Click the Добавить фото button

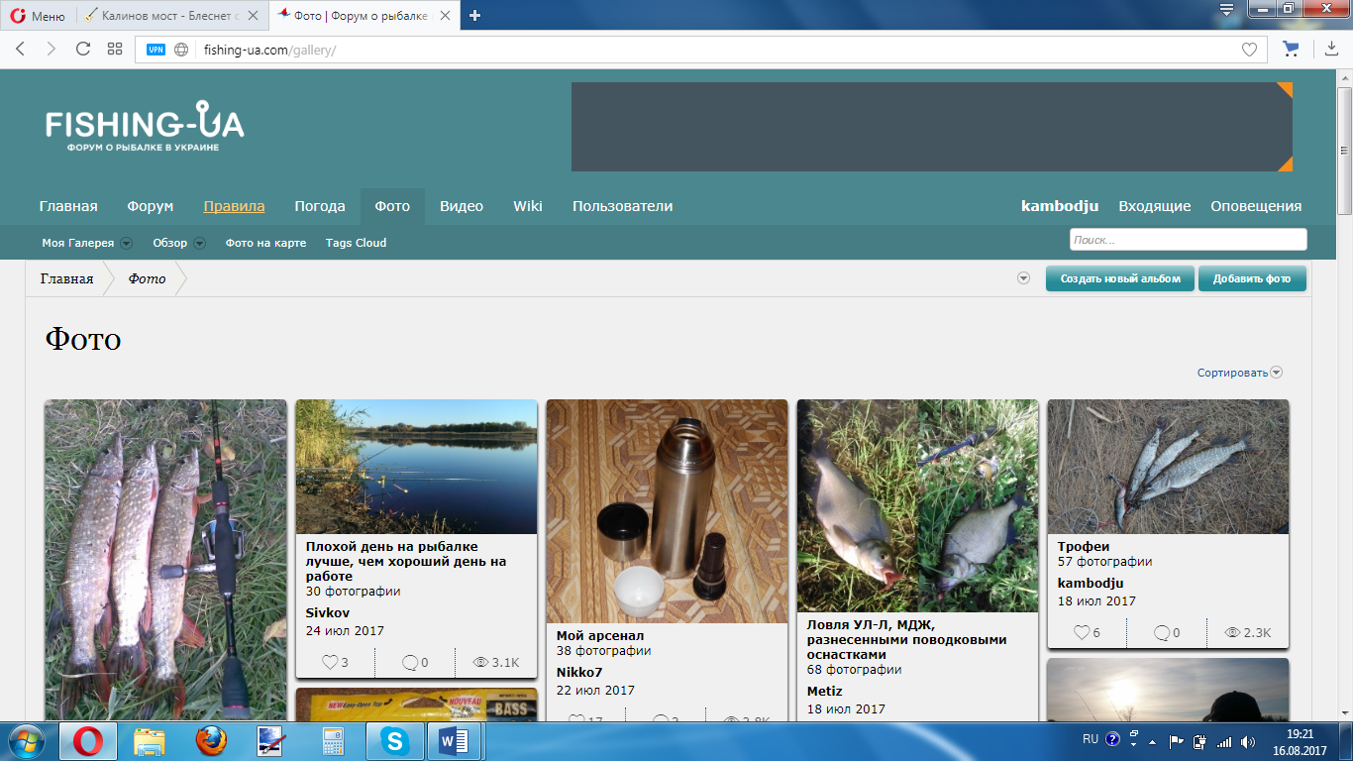1251,278
